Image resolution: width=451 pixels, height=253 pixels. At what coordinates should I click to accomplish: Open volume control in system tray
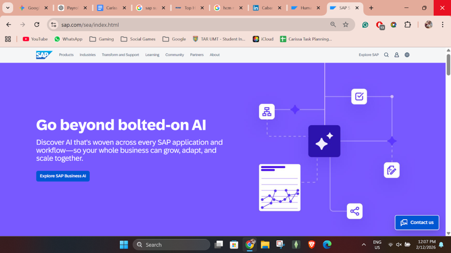coord(399,245)
